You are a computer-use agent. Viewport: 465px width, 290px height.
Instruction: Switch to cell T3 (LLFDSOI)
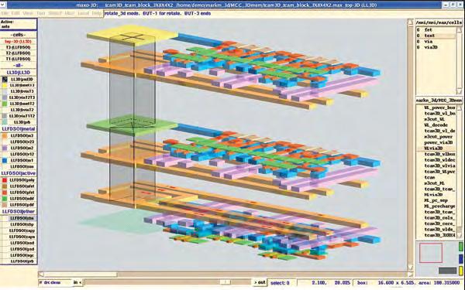[19, 47]
